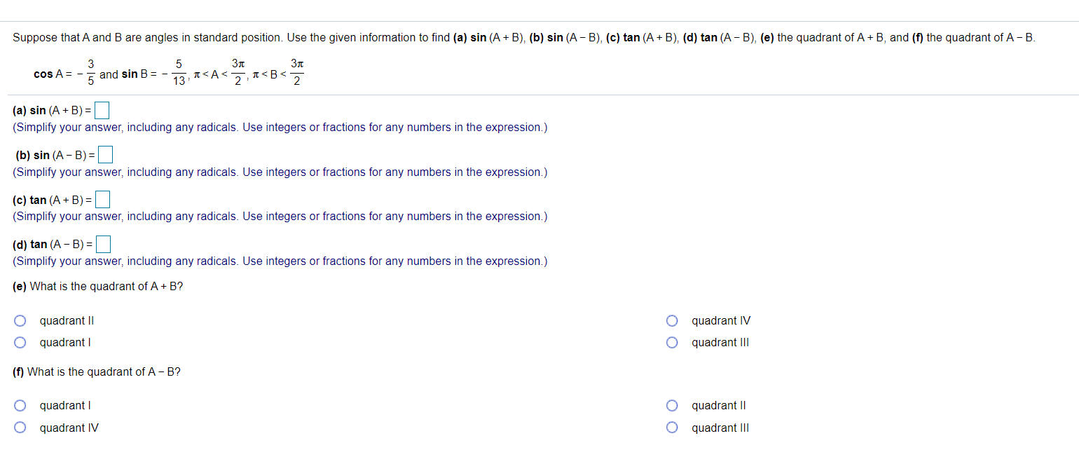
Task: Click the sin (A + B) answer box
Action: pos(102,109)
